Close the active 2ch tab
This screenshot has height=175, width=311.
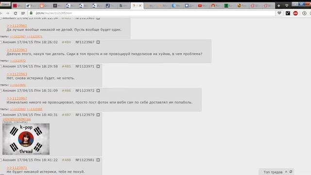click(140, 5)
